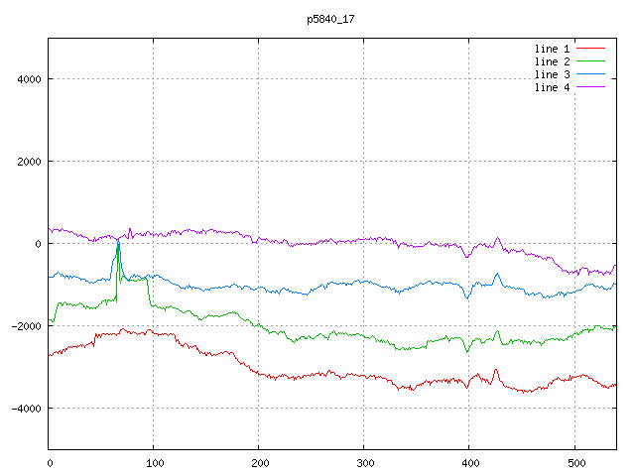This screenshot has height=476, width=635.
Task: Click the 100 x-axis tick label
Action: coord(154,462)
